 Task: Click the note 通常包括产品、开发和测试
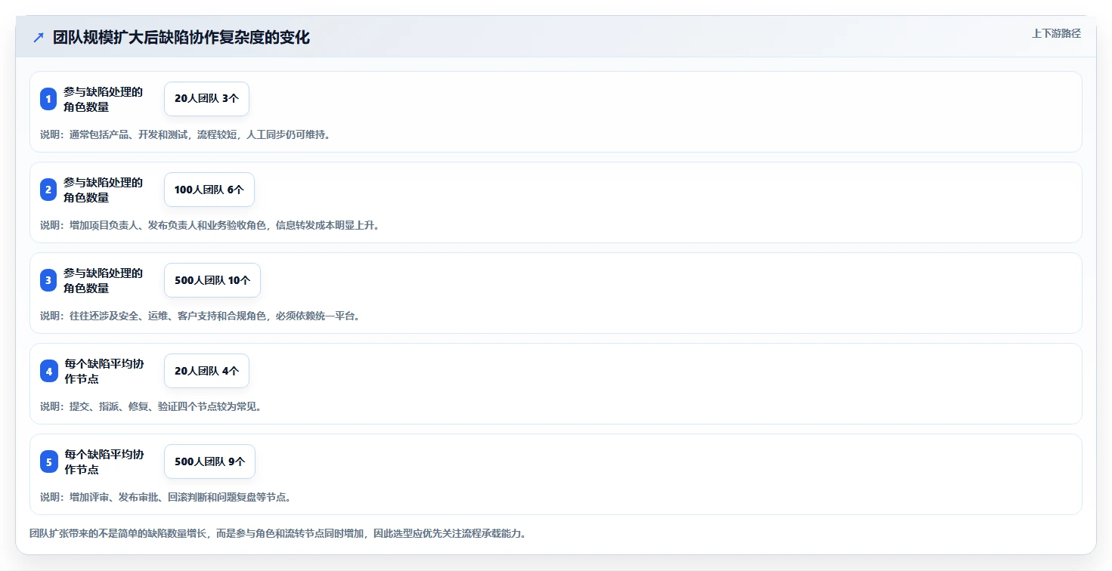pos(185,134)
